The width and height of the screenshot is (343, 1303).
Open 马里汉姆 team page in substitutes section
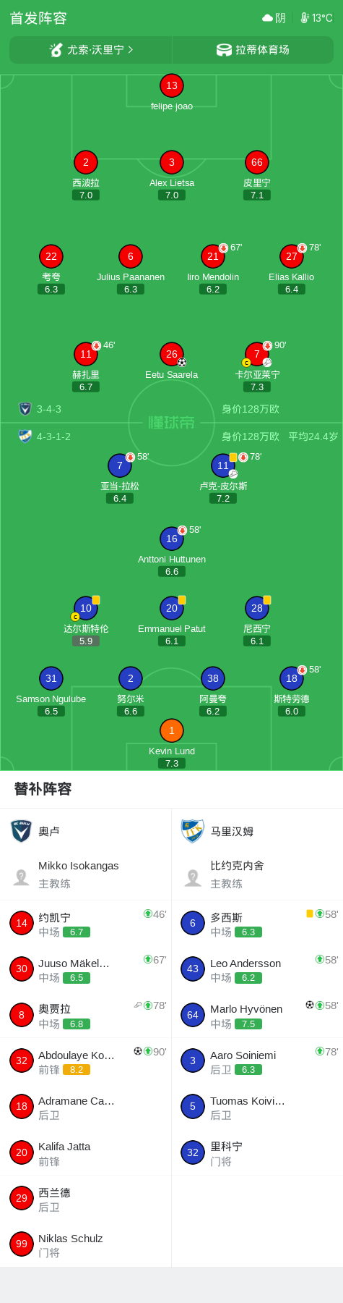257,831
